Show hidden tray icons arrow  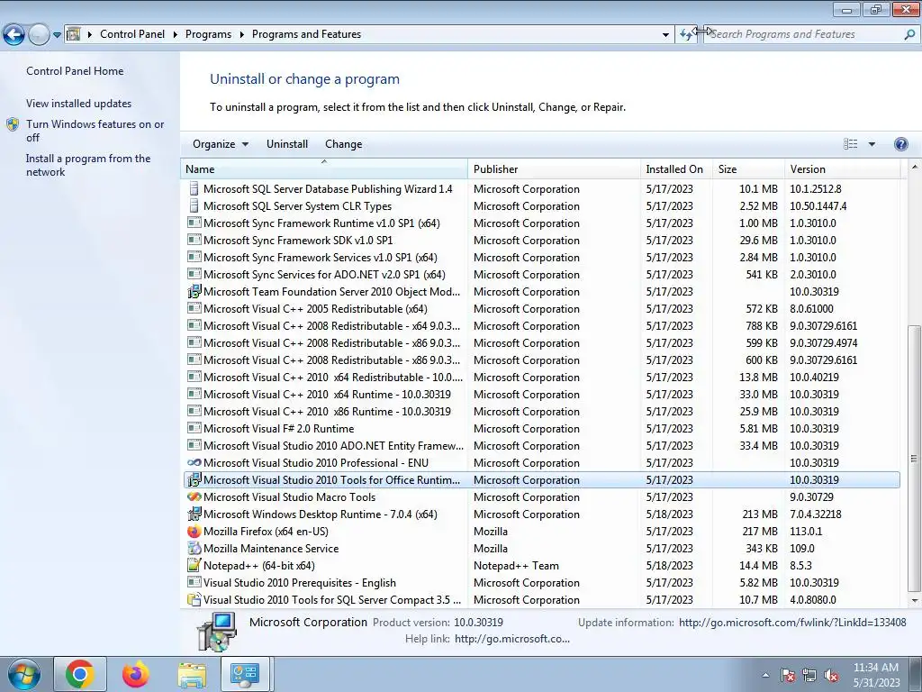click(x=765, y=675)
